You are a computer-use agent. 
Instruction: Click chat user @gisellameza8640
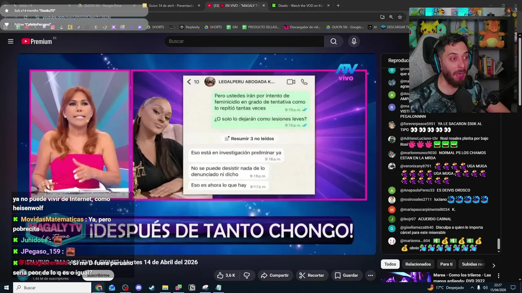point(417,227)
